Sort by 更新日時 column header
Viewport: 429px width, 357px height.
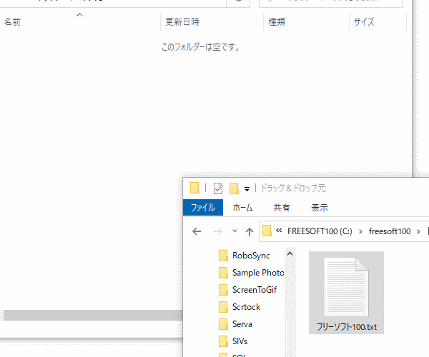click(182, 22)
